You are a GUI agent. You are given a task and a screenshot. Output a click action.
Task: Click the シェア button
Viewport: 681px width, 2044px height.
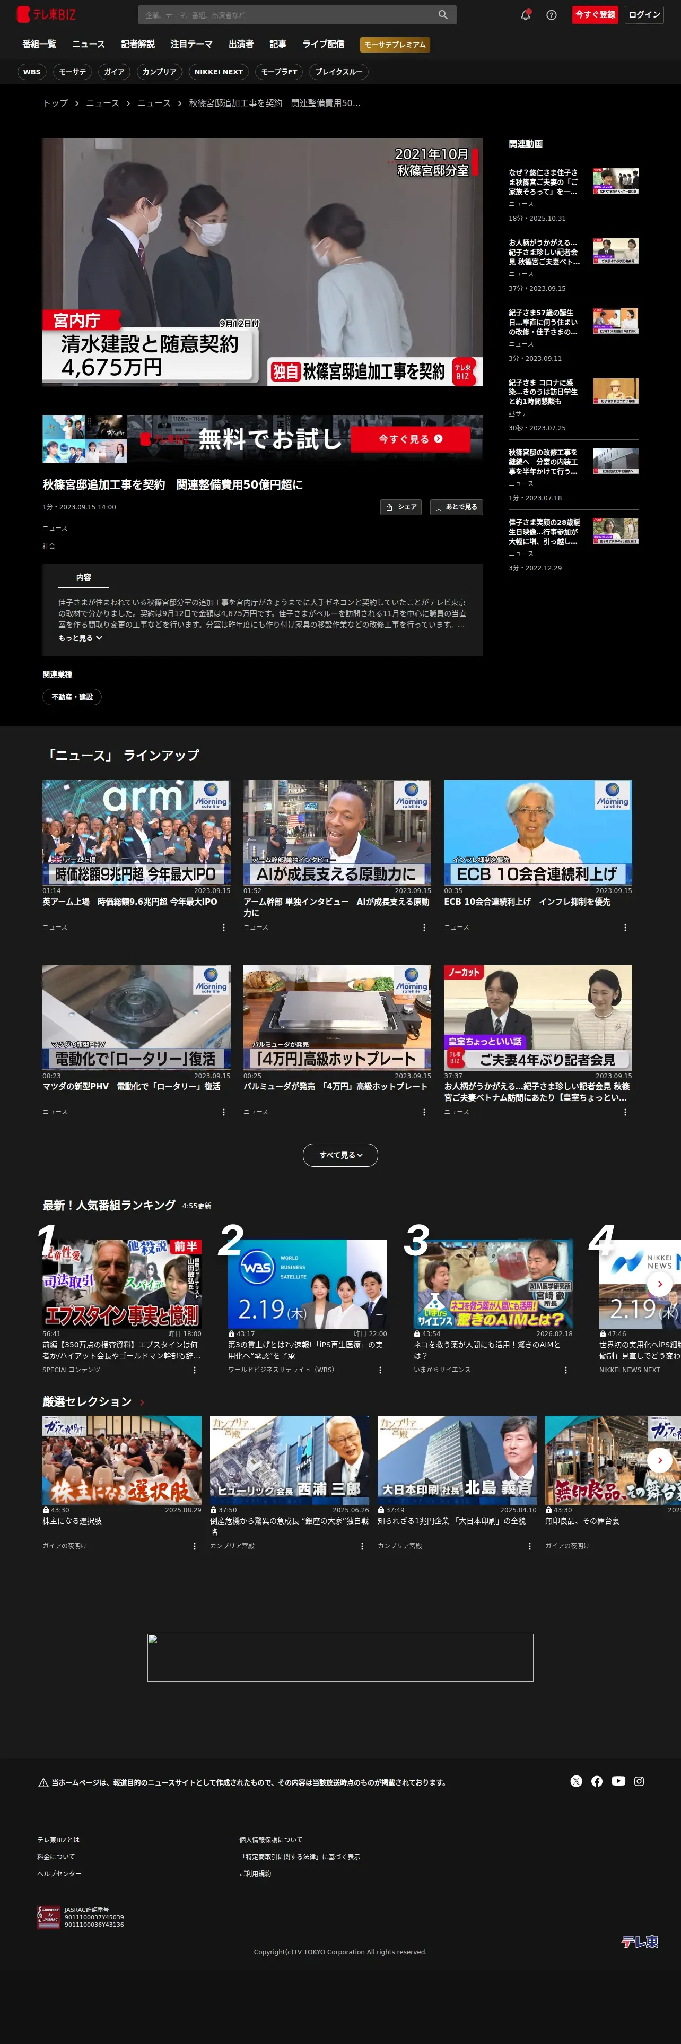point(401,507)
